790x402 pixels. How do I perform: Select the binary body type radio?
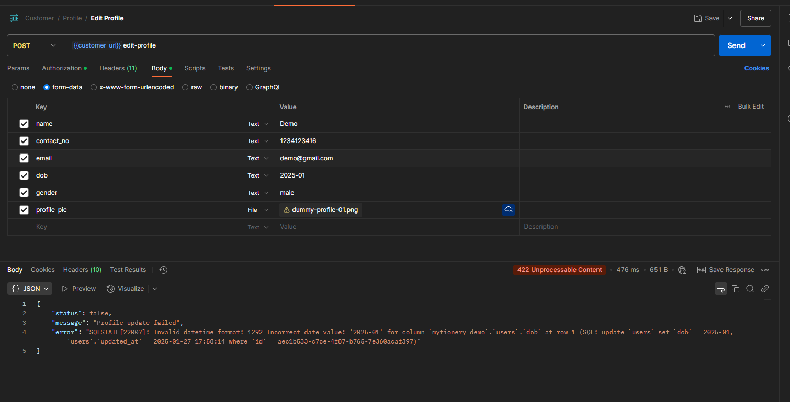213,87
